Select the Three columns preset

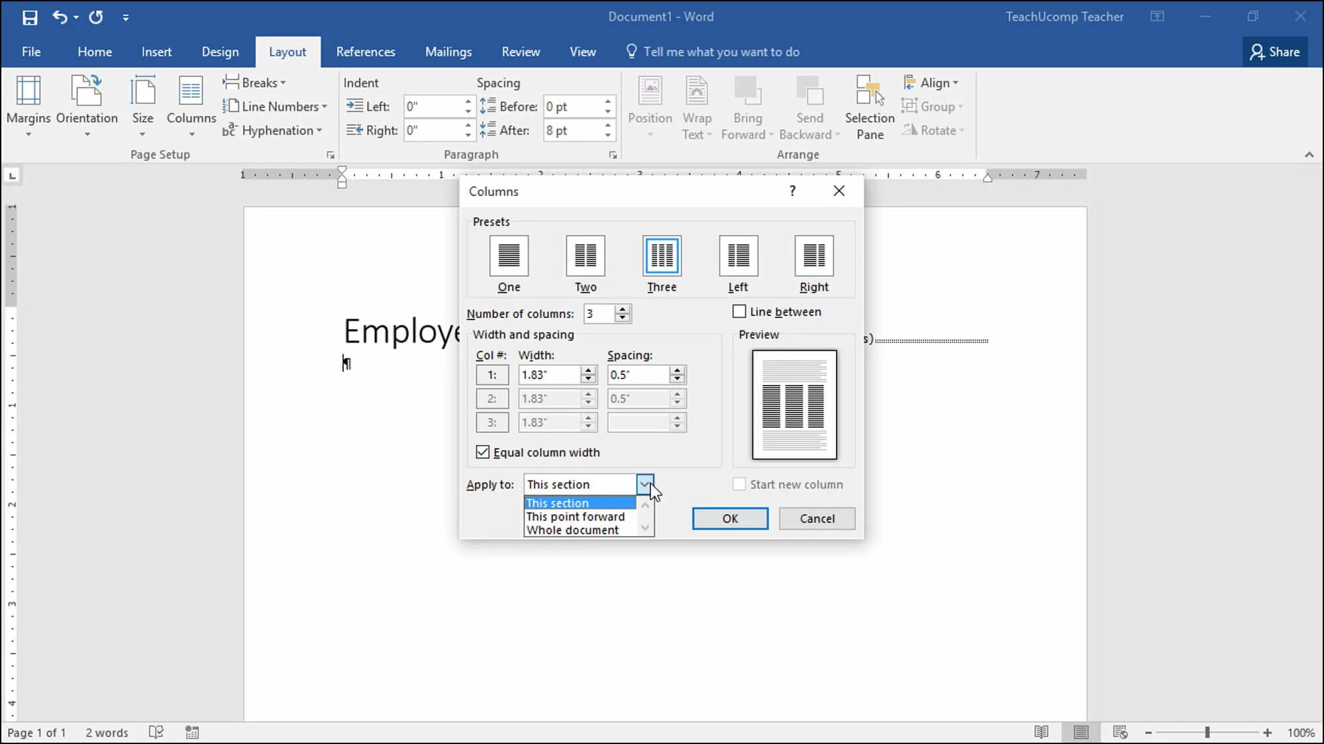coord(661,256)
